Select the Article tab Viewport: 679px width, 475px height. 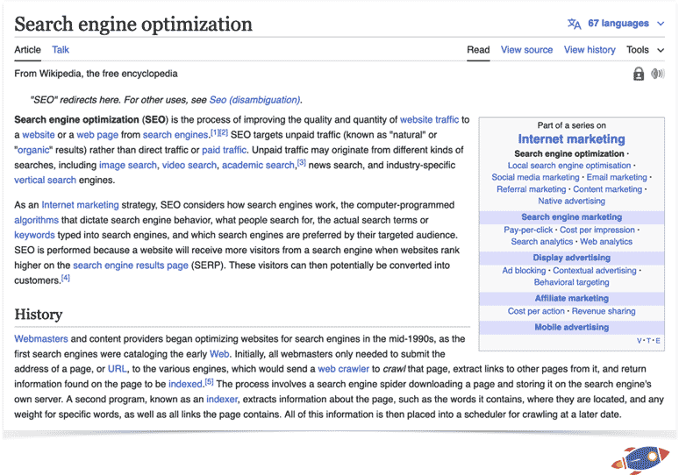pyautogui.click(x=27, y=50)
